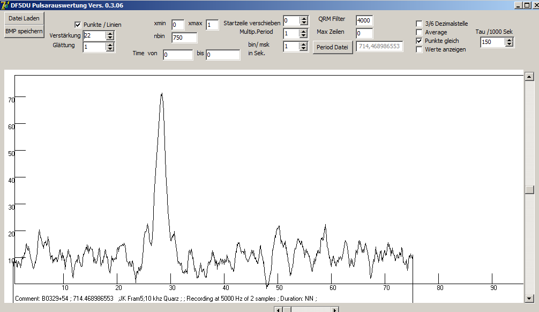539x312 pixels.
Task: Click the Startzeile verschieben input field
Action: point(291,21)
